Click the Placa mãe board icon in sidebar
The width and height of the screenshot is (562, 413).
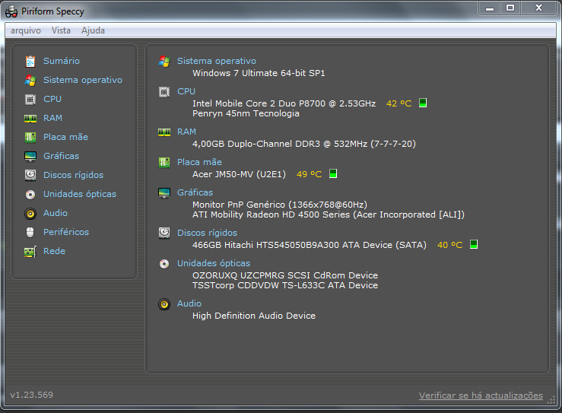(30, 138)
